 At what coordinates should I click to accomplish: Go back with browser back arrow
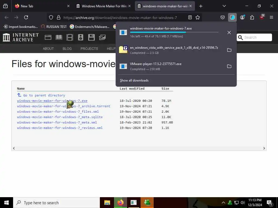(x=7, y=17)
